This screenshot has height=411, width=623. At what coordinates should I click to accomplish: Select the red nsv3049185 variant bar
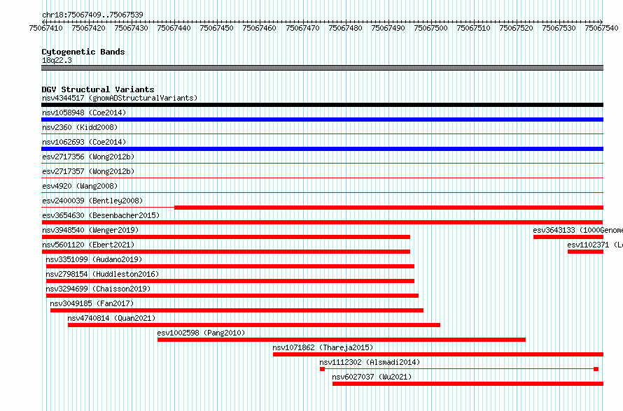[x=237, y=310]
